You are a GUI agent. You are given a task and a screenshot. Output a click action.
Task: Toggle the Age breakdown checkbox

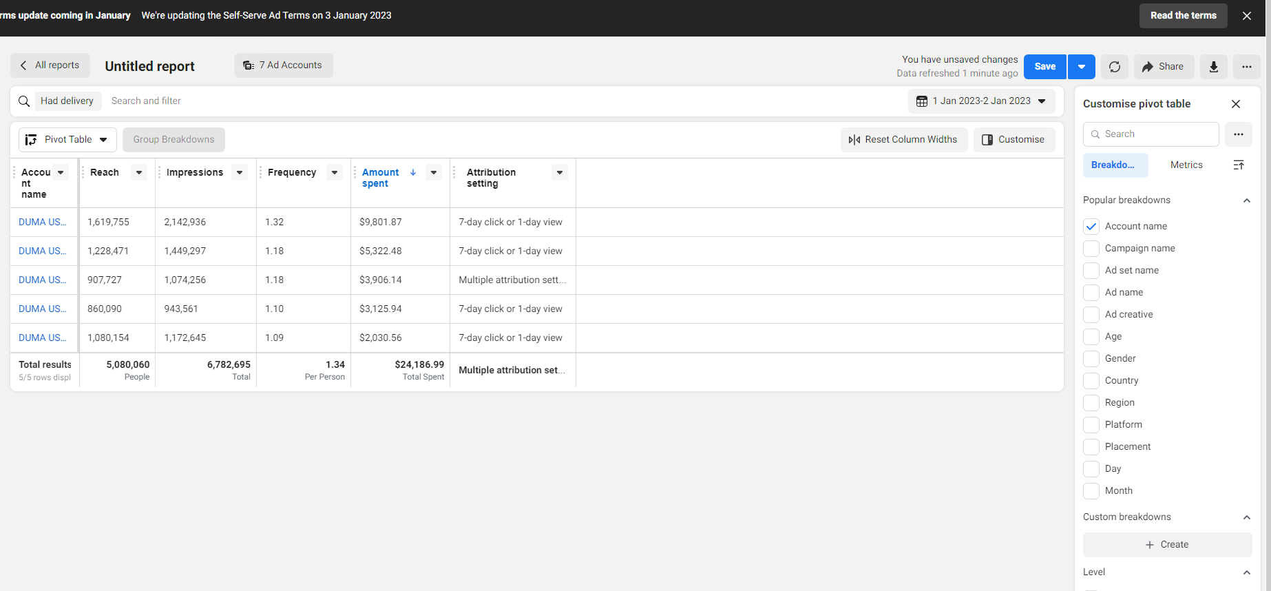pyautogui.click(x=1091, y=337)
